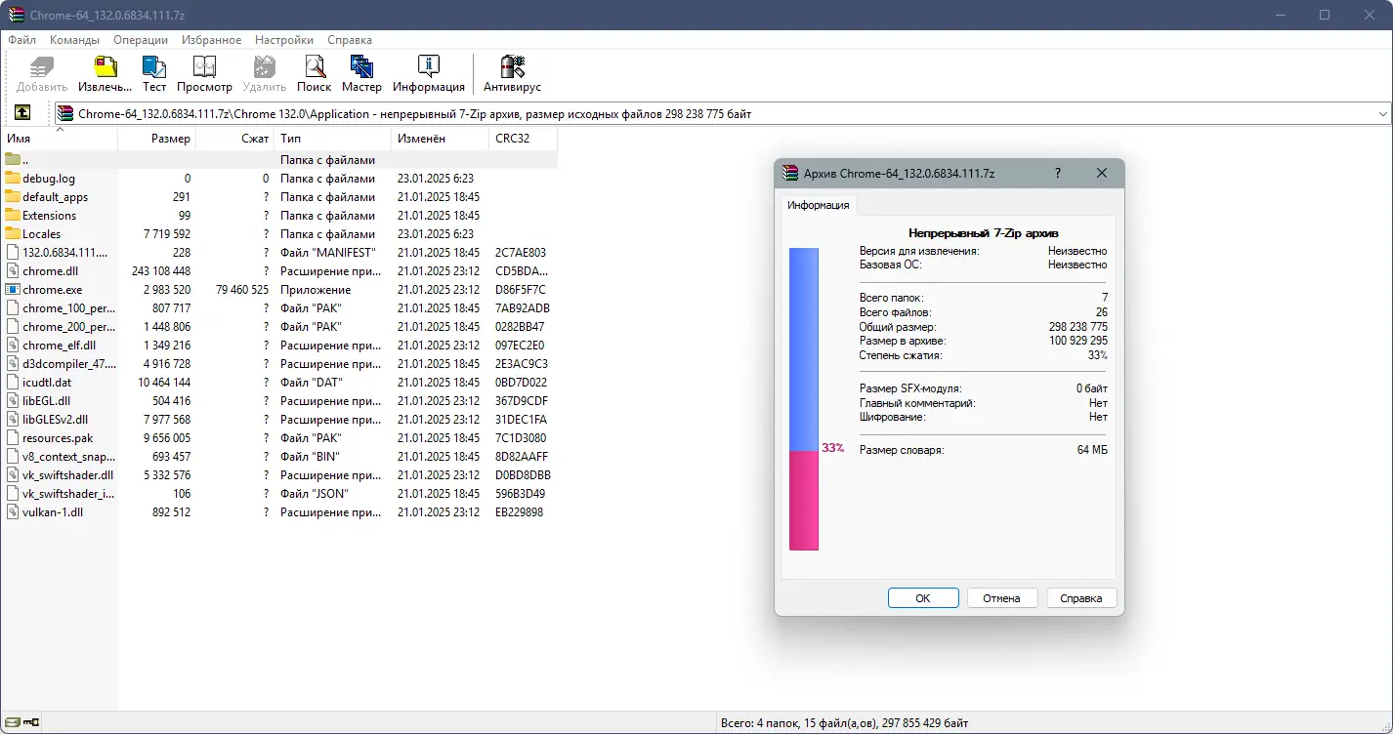1393x734 pixels.
Task: Select the Просмотр (View) tool
Action: (205, 73)
